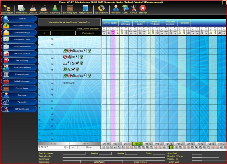The height and width of the screenshot is (164, 227).
Task: Click the Zimmer schmutzig button
Action: point(126,23)
